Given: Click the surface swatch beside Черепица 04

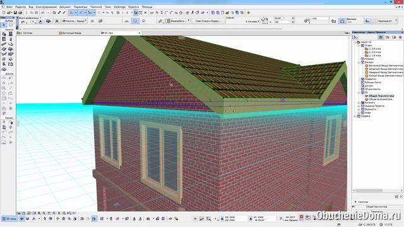Looking at the screenshot, I should pos(374,21).
